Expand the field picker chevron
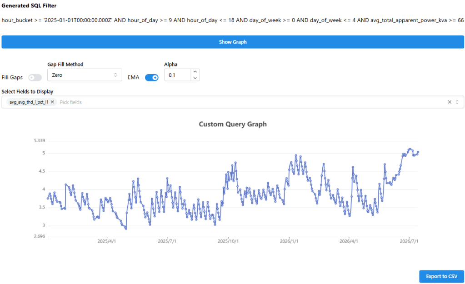 coord(457,102)
